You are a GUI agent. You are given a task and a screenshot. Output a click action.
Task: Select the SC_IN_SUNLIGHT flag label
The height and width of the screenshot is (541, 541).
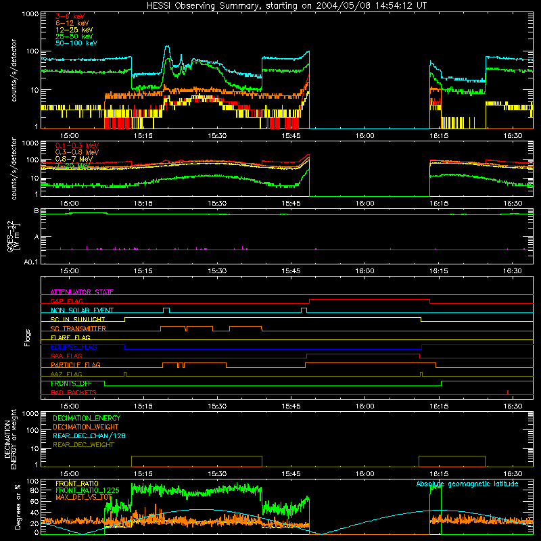[78, 319]
